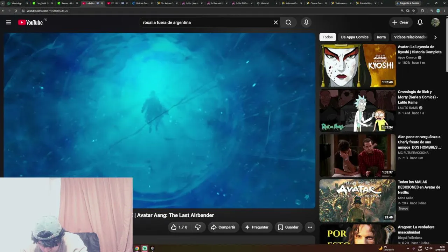Close the WhatsApp browser tab
Viewport: 448px width, 252px height.
27,3
